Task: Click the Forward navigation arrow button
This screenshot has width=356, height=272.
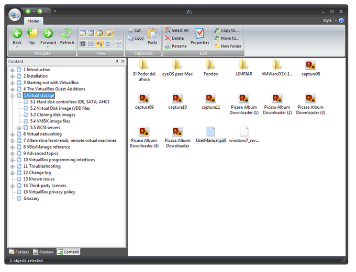Action: (x=48, y=36)
